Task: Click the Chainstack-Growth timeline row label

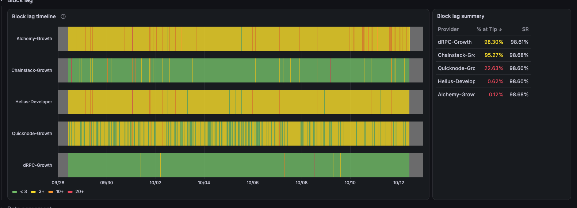Action: pyautogui.click(x=32, y=70)
